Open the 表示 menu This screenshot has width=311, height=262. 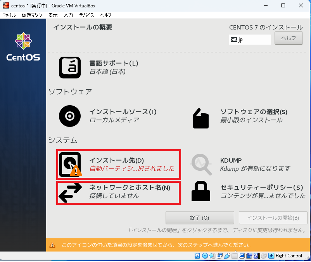tap(53, 15)
